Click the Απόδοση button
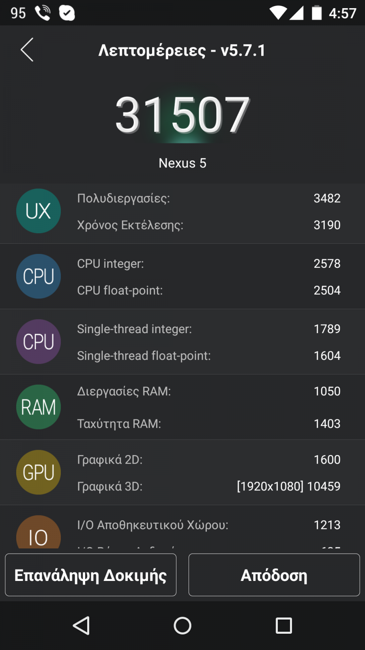The width and height of the screenshot is (365, 650). 274,575
